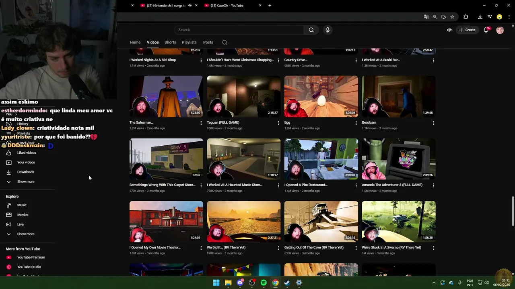Start voice search with the microphone icon
This screenshot has height=289, width=515.
pos(328,30)
